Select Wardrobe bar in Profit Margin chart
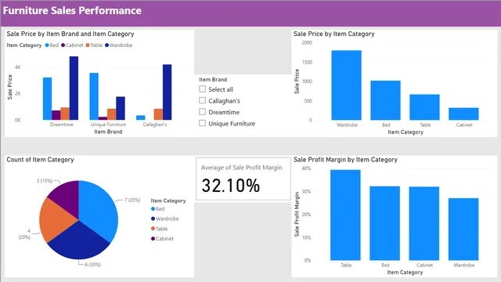Viewport: 501px width, 282px height. pyautogui.click(x=463, y=230)
